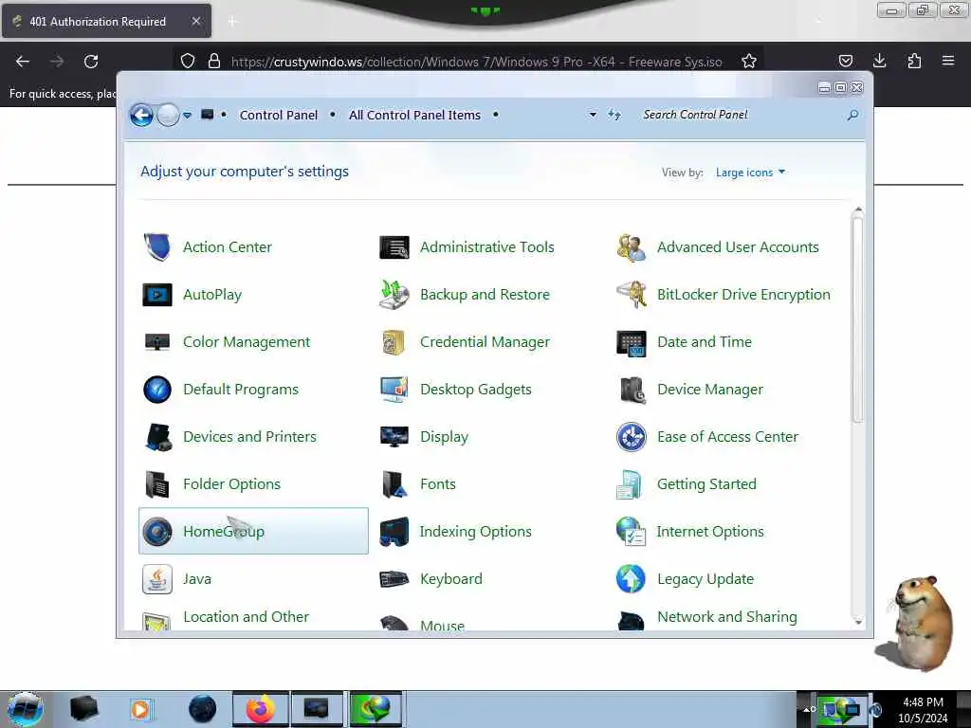Image resolution: width=971 pixels, height=728 pixels.
Task: Click the Internet Options globe icon
Action: pos(631,531)
